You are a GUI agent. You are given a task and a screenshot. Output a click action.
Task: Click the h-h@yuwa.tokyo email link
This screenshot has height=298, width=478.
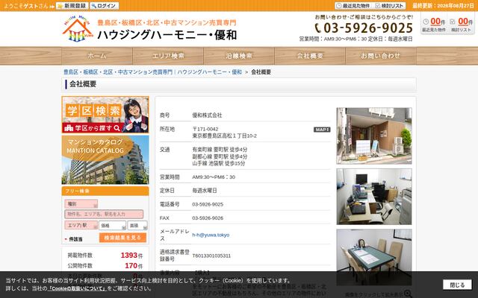211,235
